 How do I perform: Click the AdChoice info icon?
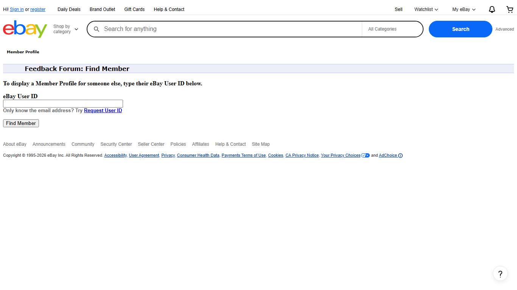pyautogui.click(x=400, y=155)
